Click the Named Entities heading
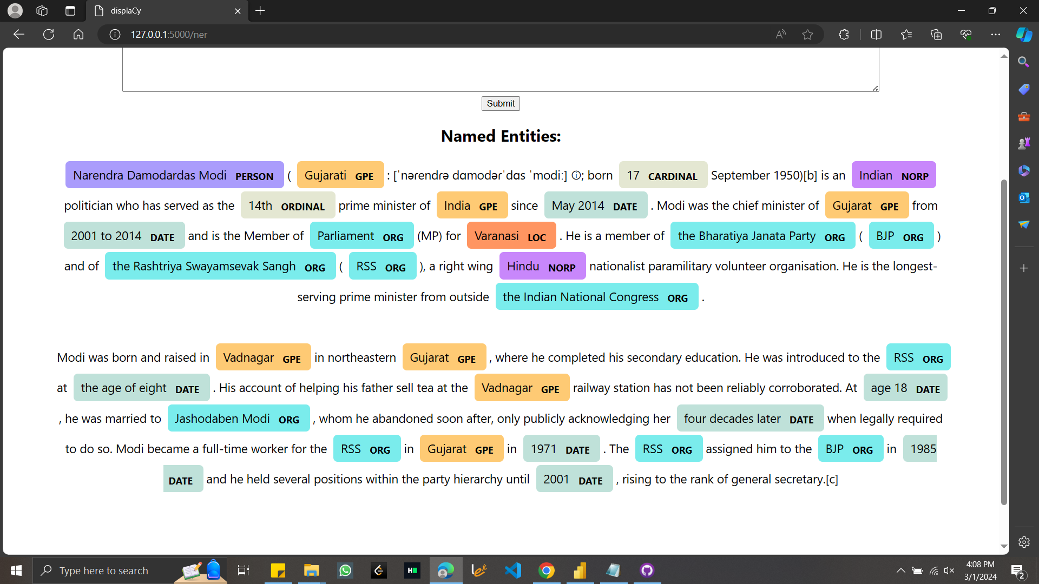Screen dimensions: 1039x584 pos(501,136)
